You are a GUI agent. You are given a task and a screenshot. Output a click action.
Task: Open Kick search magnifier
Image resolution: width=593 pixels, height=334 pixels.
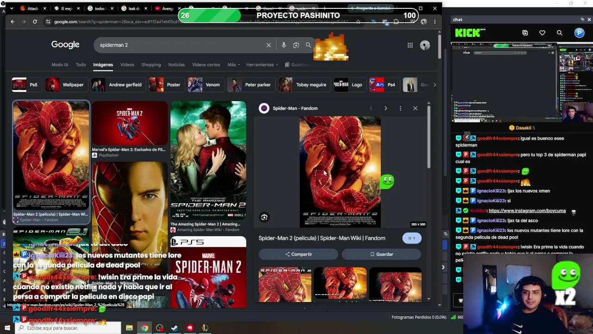pyautogui.click(x=560, y=33)
